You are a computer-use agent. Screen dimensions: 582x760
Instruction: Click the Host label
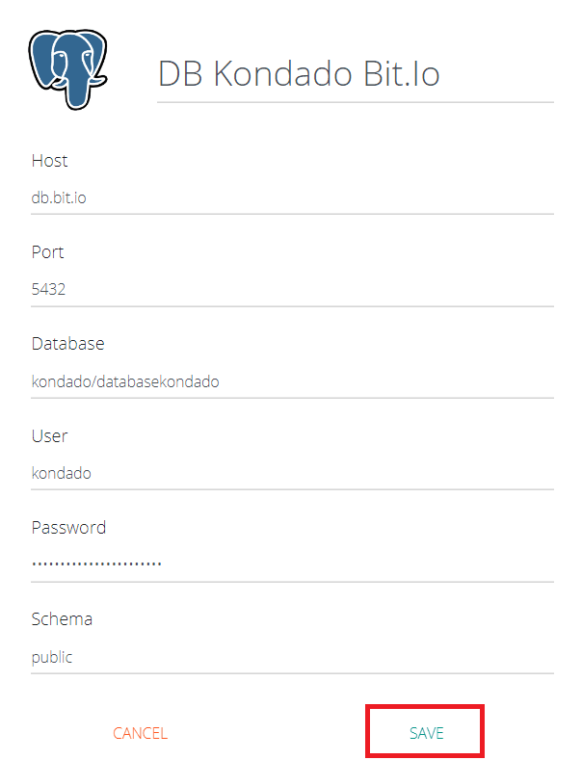(50, 161)
